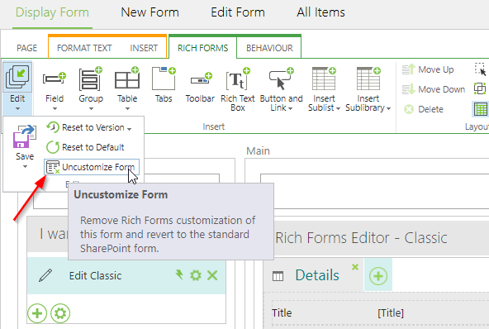Expand the Table dropdown arrow
489x329 pixels.
[127, 109]
